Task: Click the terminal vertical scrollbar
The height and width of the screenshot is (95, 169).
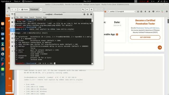Action: click(x=92, y=41)
